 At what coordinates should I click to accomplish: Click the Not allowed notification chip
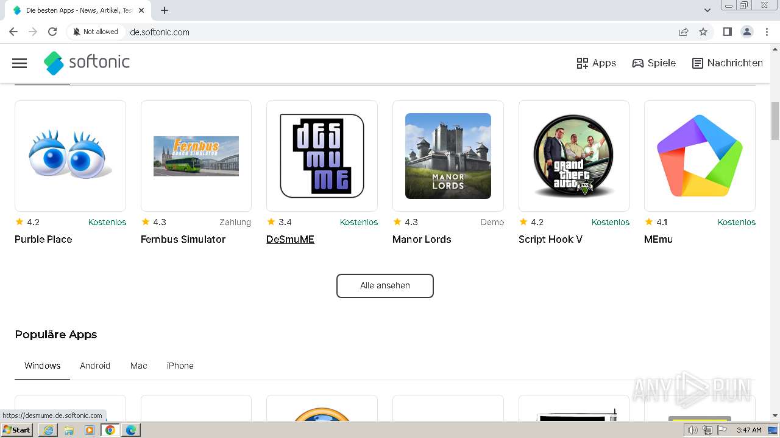[96, 32]
